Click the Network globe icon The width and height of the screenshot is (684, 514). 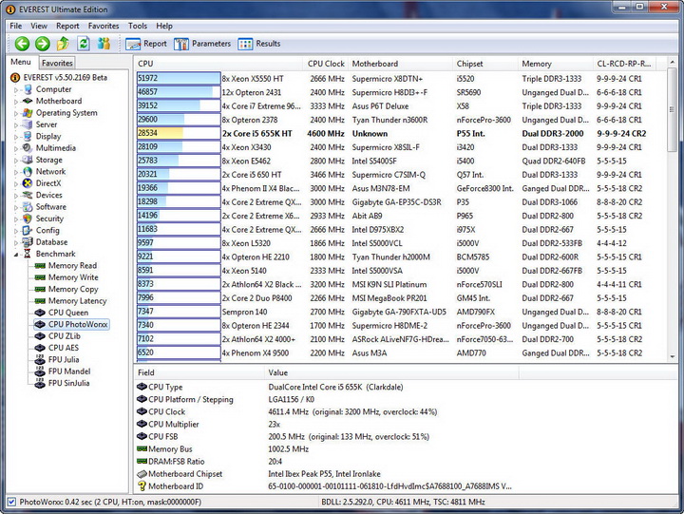pyautogui.click(x=28, y=172)
